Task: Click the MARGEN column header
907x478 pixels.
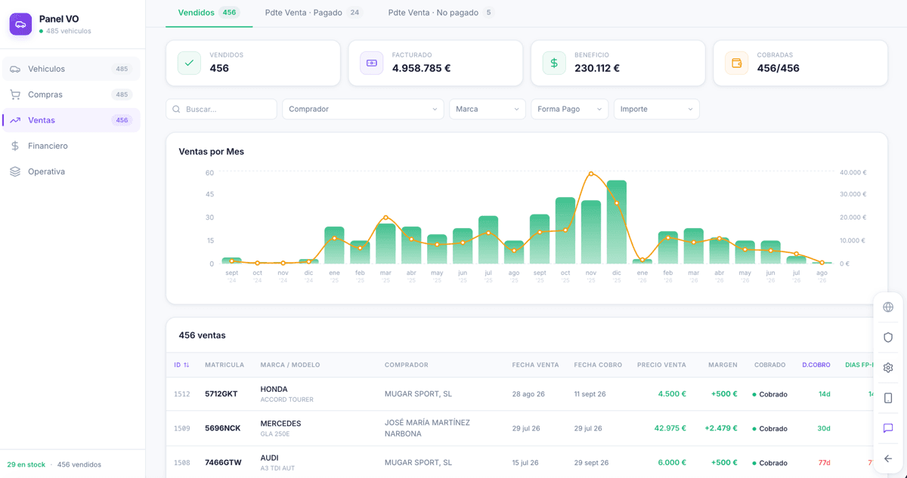Action: point(723,365)
